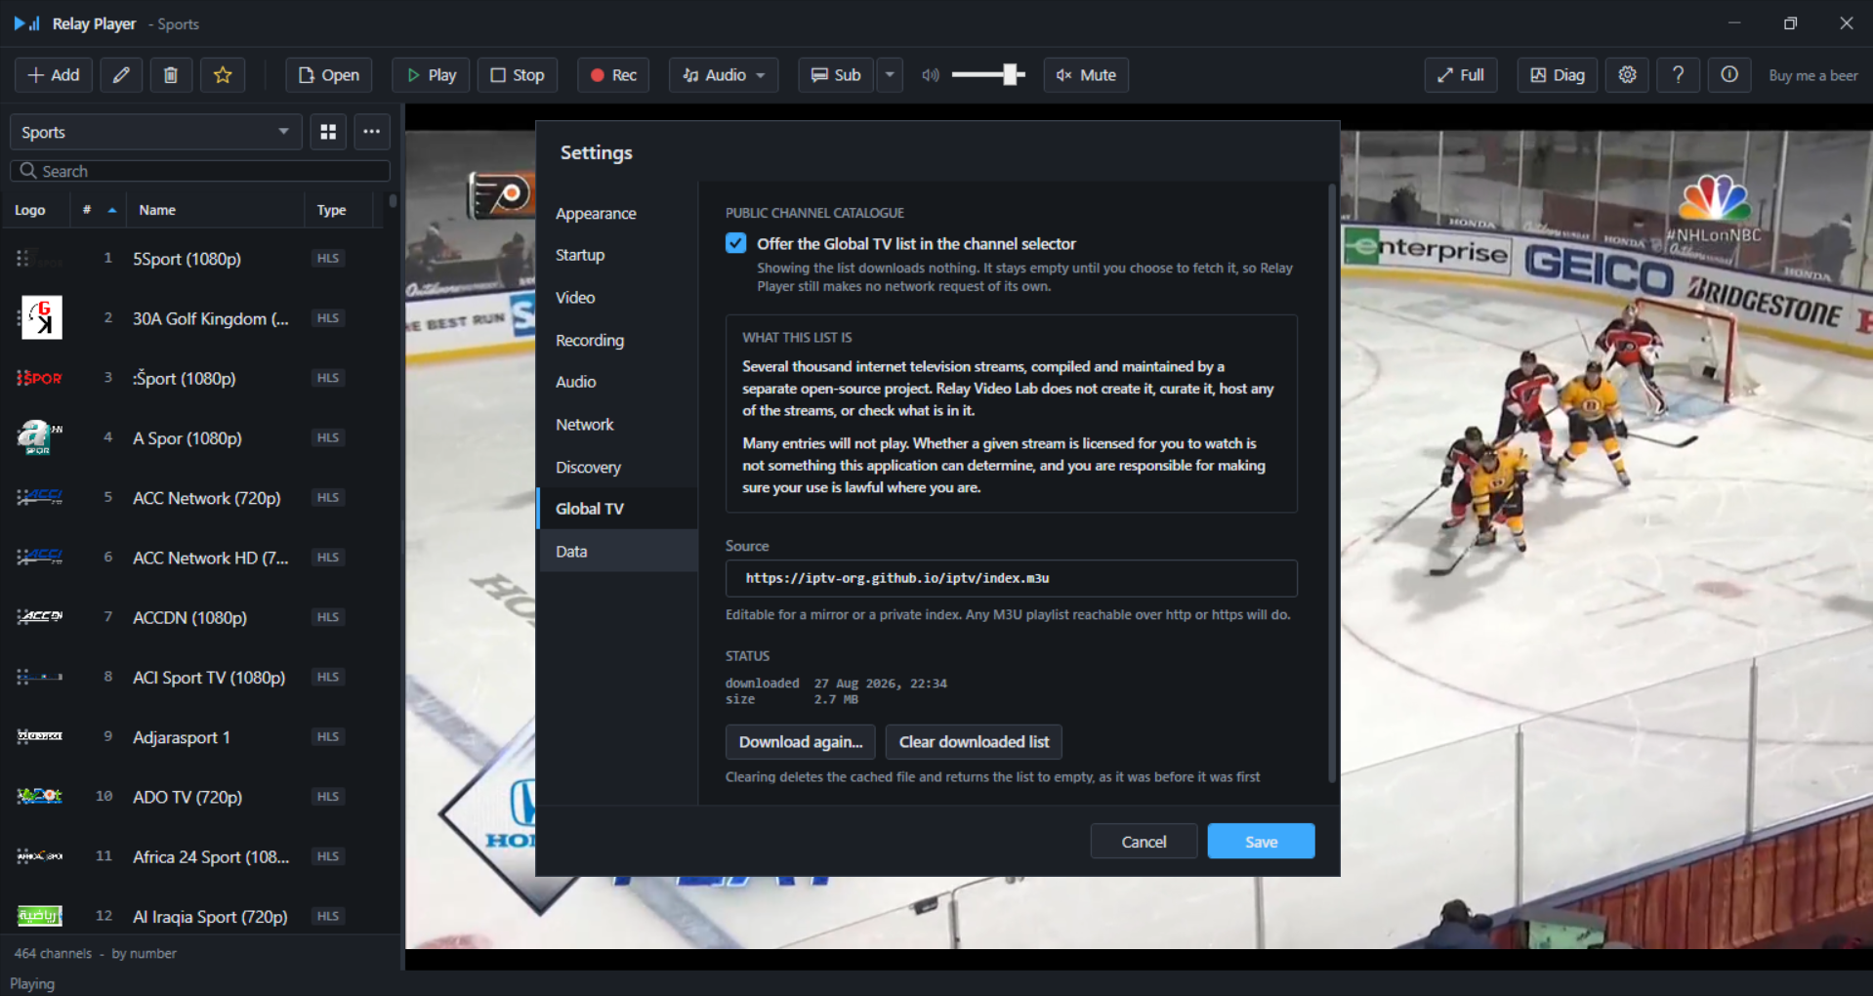
Task: Click the speaker volume icon
Action: (931, 75)
